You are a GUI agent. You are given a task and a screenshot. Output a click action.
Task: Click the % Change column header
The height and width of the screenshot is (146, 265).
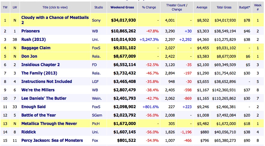[x=149, y=7]
